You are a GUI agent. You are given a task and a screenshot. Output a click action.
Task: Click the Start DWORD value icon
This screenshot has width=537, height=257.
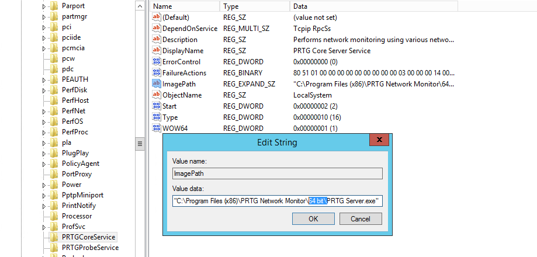(x=157, y=106)
